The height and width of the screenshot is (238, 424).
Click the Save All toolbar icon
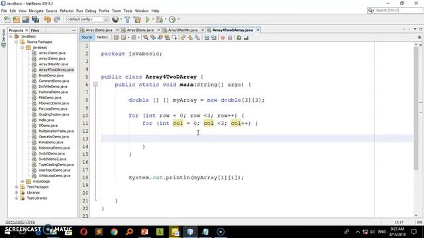(35, 19)
